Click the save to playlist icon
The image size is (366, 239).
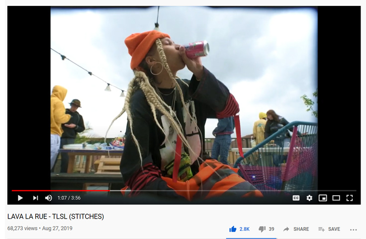click(x=321, y=229)
